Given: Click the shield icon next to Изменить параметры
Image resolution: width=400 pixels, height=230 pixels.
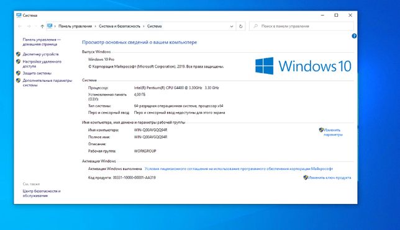Looking at the screenshot, I should pyautogui.click(x=321, y=130).
